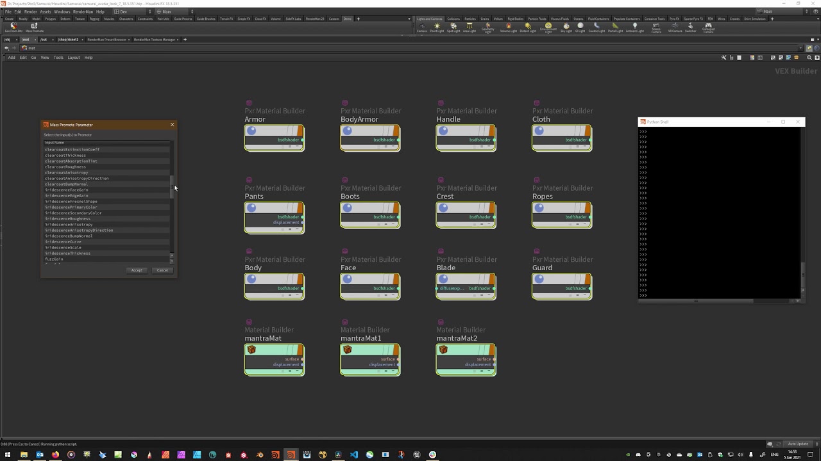Open the Main radial menu dropdown
Viewport: 821px width, 461px height.
(x=174, y=12)
